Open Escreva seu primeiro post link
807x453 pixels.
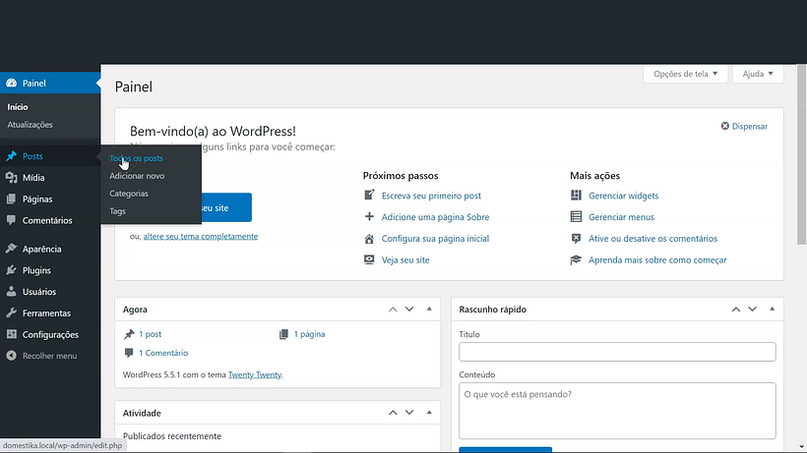click(431, 196)
